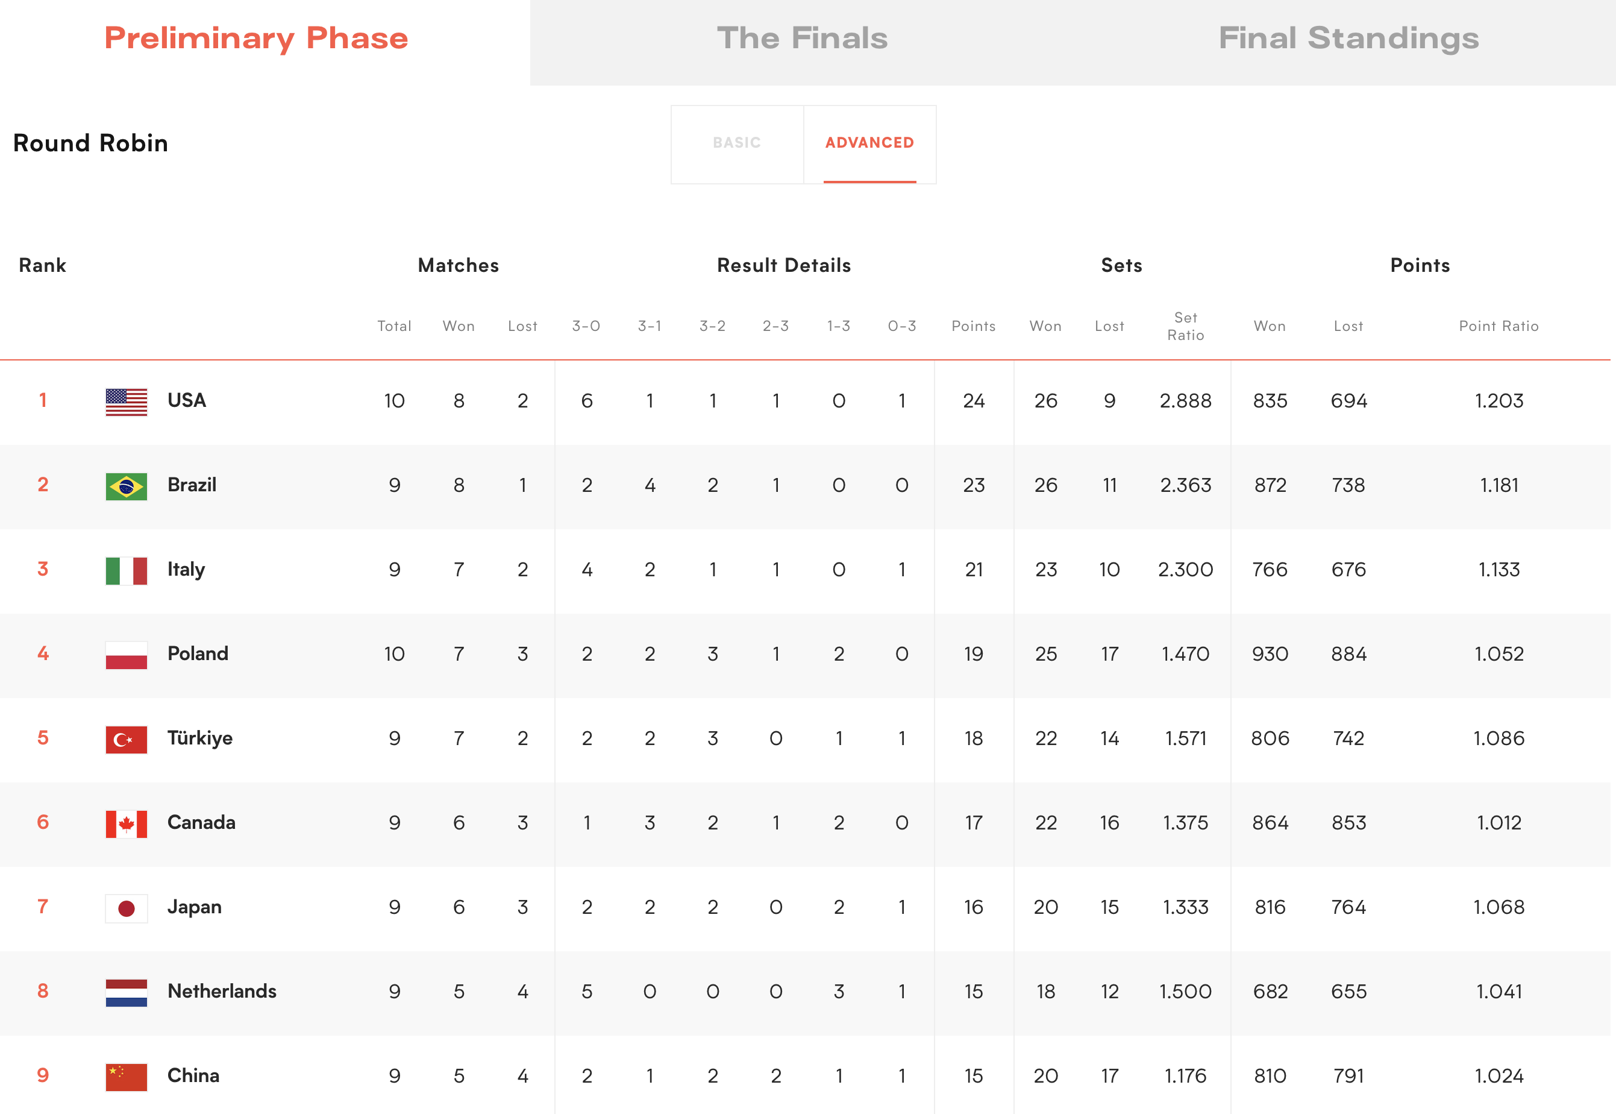Image resolution: width=1616 pixels, height=1114 pixels.
Task: Click the China flag icon
Action: click(127, 1077)
